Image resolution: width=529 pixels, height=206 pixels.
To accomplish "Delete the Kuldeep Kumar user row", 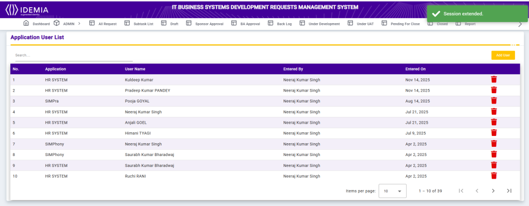I will pyautogui.click(x=493, y=79).
